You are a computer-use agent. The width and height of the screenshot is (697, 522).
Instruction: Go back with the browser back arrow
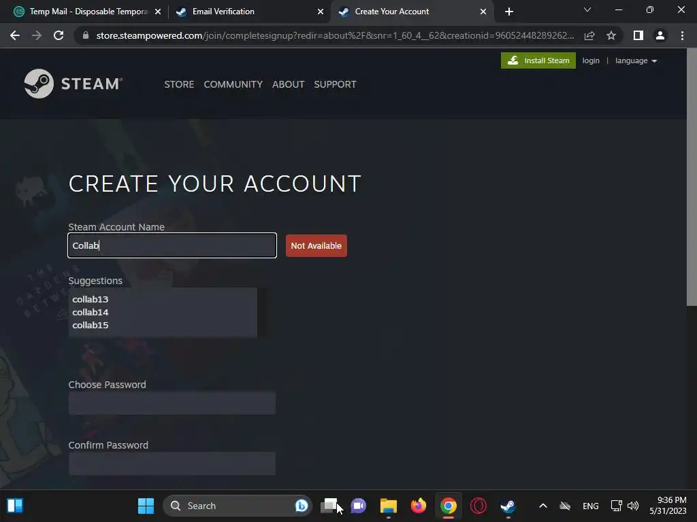pos(15,35)
